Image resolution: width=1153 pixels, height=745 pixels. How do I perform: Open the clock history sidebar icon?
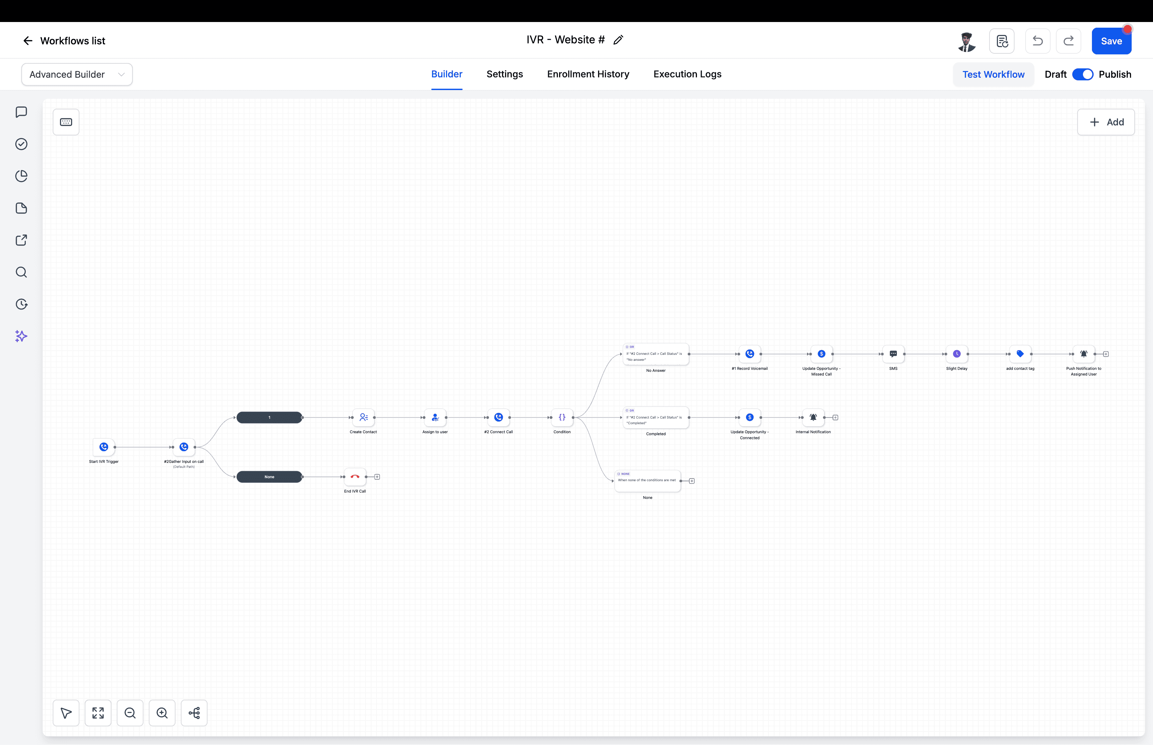point(21,304)
